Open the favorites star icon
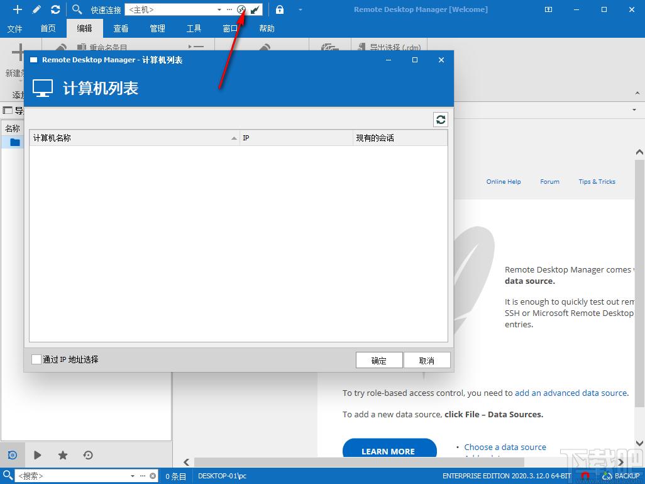Screen dimensions: 645x484 click(x=62, y=455)
